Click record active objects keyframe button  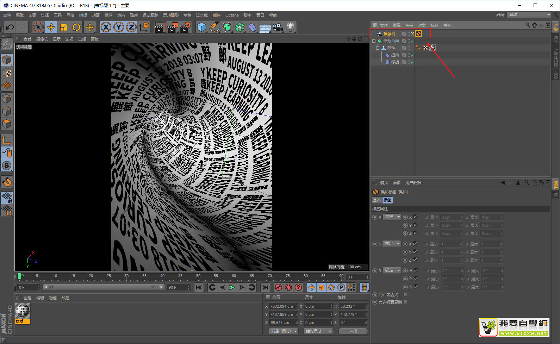(279, 287)
